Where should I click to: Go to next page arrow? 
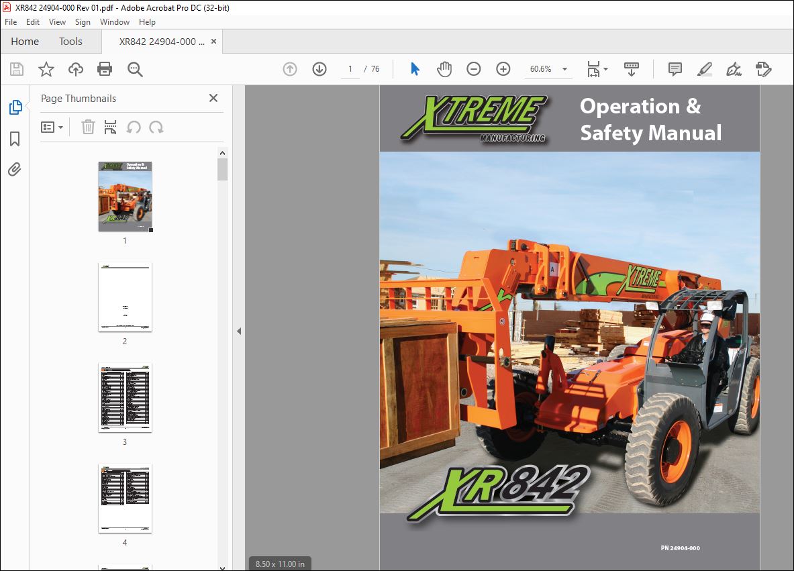319,69
